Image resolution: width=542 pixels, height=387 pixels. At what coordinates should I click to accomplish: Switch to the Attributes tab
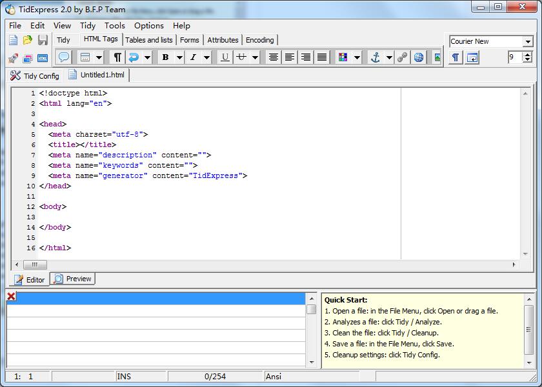pos(223,40)
